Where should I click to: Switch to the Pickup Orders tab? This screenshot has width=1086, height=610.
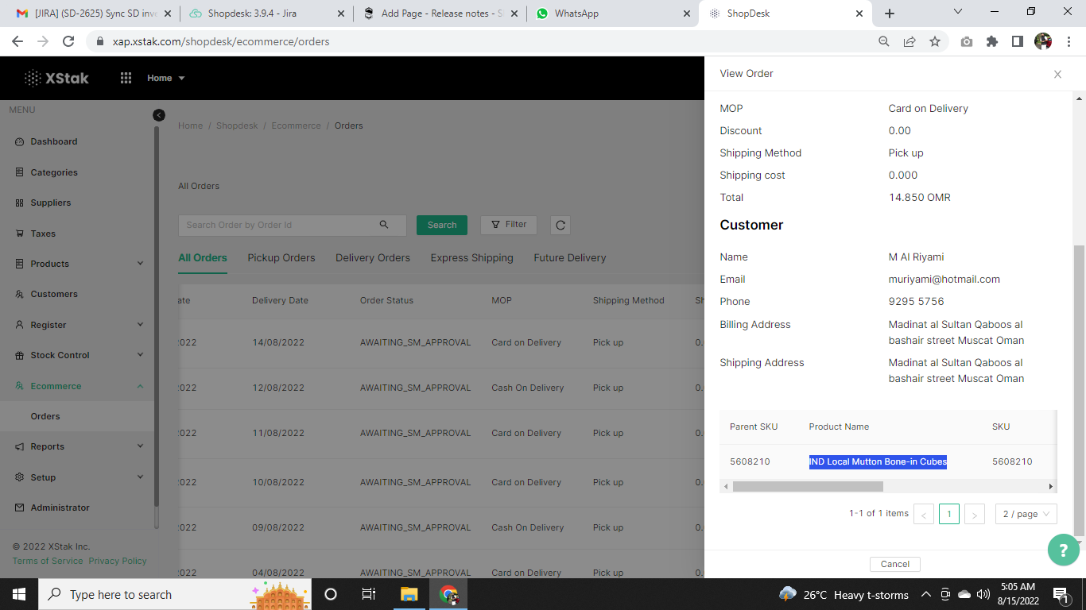tap(281, 258)
